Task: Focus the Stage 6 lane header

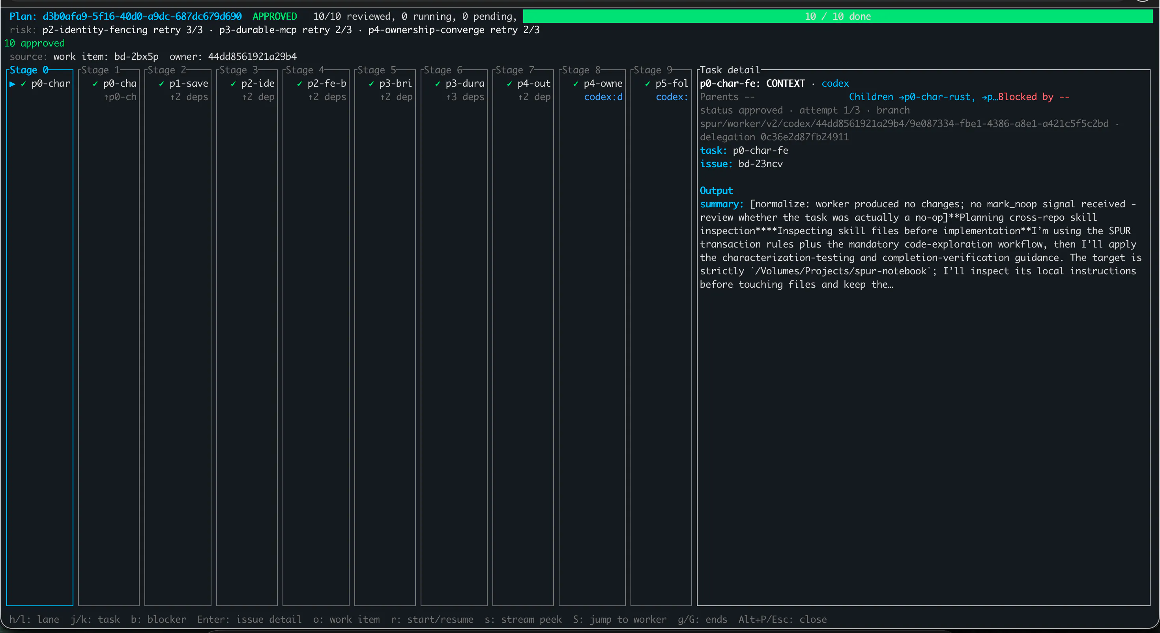Action: click(x=443, y=70)
